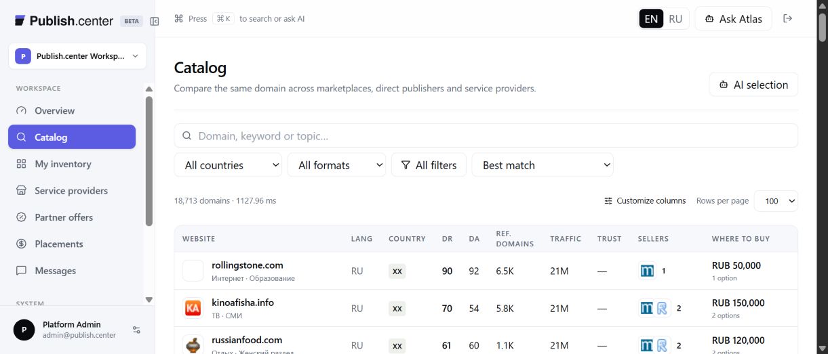Click the My inventory grid icon
This screenshot has width=828, height=354.
(22, 164)
